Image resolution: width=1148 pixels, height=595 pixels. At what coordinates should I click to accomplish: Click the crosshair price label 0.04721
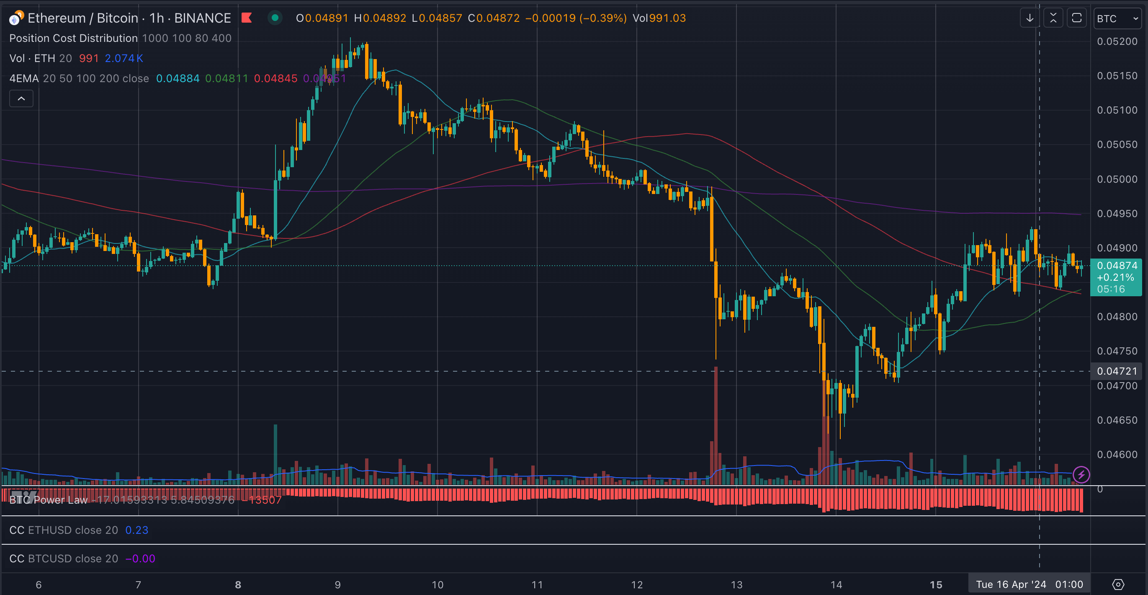(x=1116, y=371)
